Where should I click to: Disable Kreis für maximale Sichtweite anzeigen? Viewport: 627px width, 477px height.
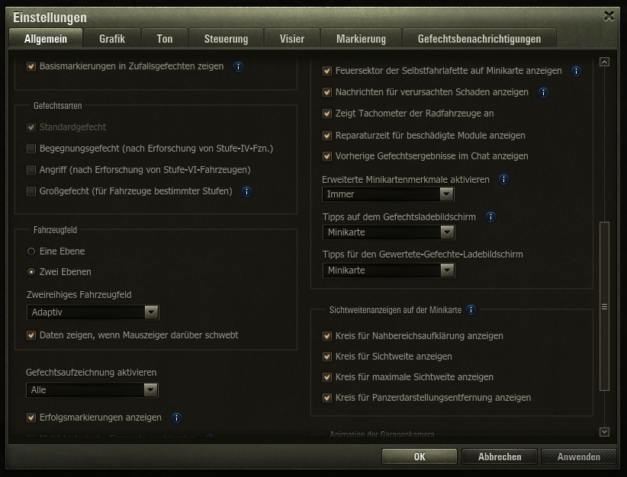[x=327, y=377]
